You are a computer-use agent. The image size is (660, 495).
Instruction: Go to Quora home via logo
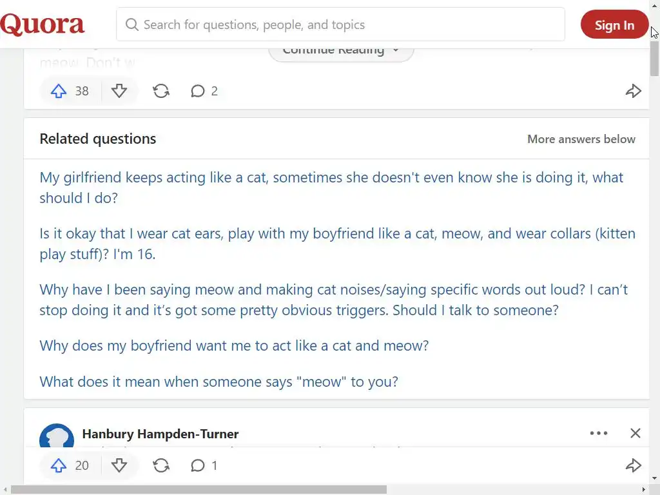click(43, 25)
